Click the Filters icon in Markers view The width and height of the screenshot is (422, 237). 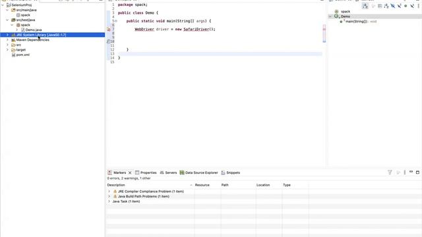[x=390, y=172]
